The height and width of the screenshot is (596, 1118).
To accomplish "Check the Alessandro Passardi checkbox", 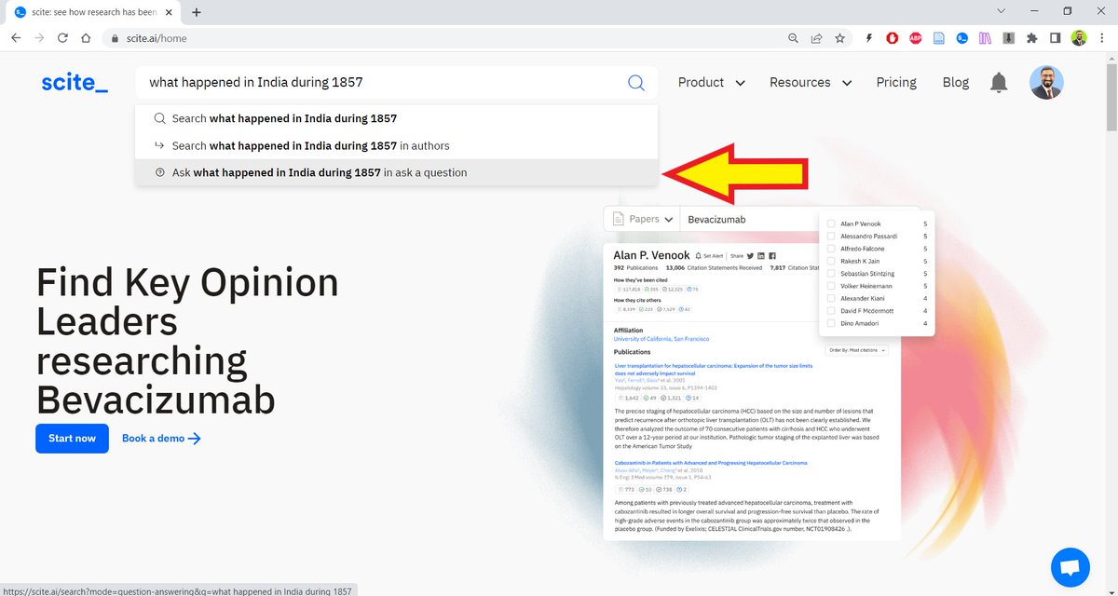I will (831, 237).
